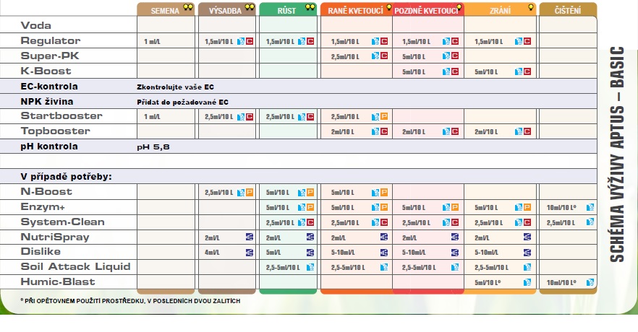
Task: Click the red C icon in Startbooster row under Růst
Action: 310,116
